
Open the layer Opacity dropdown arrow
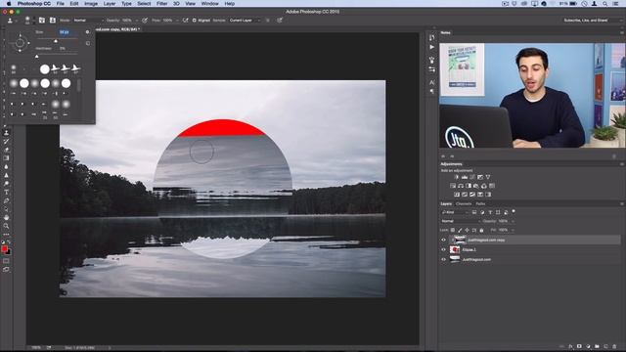tap(513, 221)
